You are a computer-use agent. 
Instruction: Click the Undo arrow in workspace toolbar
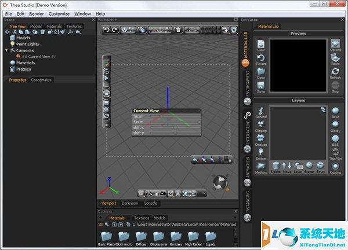(107, 30)
